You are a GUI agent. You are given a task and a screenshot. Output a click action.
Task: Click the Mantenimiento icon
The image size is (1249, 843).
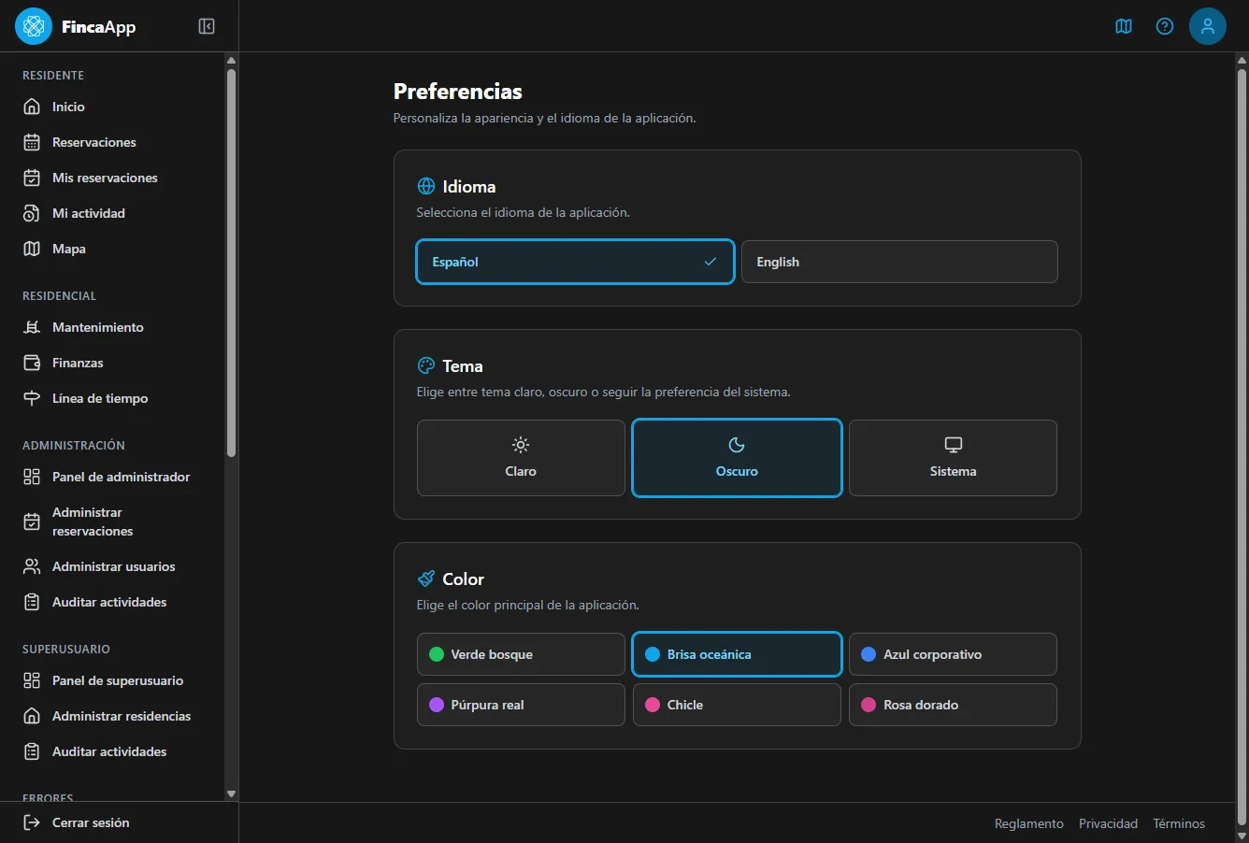[32, 327]
